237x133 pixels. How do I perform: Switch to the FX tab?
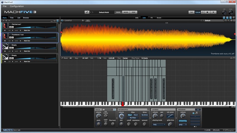(x=152, y=18)
